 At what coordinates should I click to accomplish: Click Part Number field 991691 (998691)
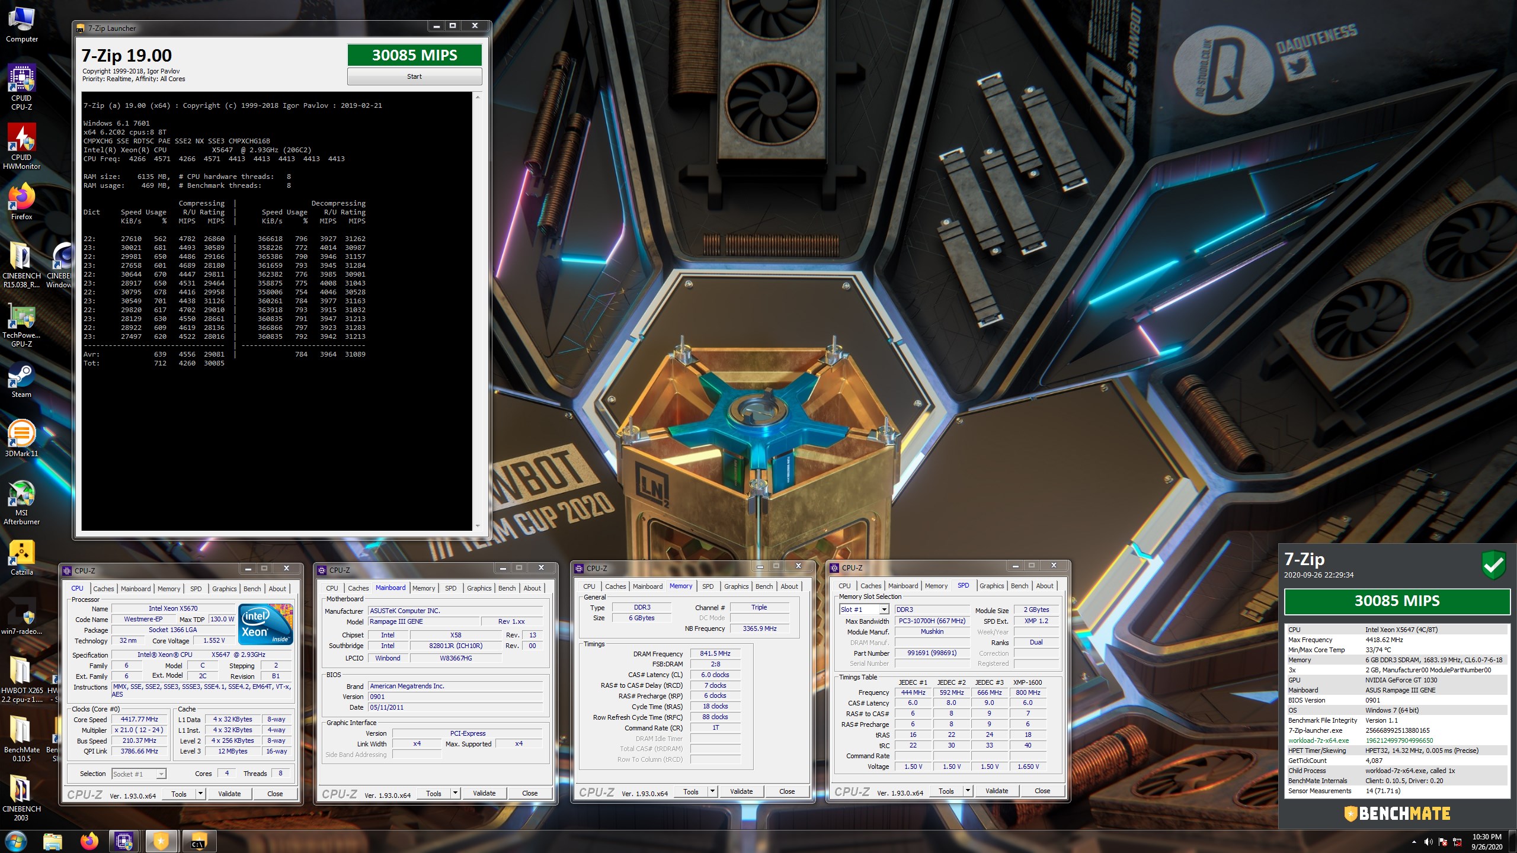pyautogui.click(x=932, y=653)
